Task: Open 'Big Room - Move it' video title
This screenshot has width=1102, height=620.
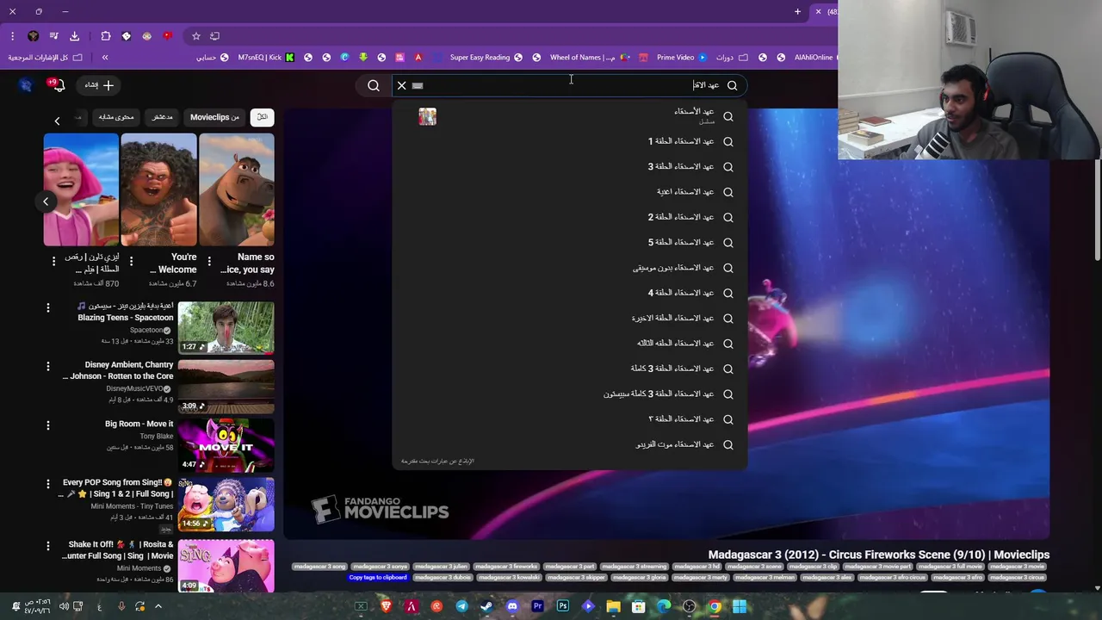Action: coord(139,424)
